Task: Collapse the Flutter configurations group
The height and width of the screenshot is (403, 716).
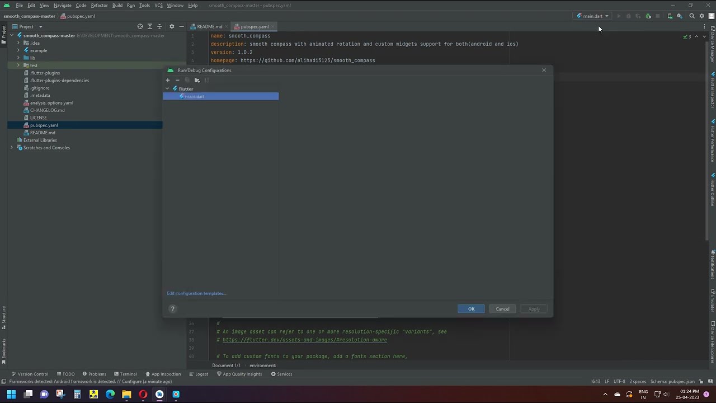Action: [167, 89]
